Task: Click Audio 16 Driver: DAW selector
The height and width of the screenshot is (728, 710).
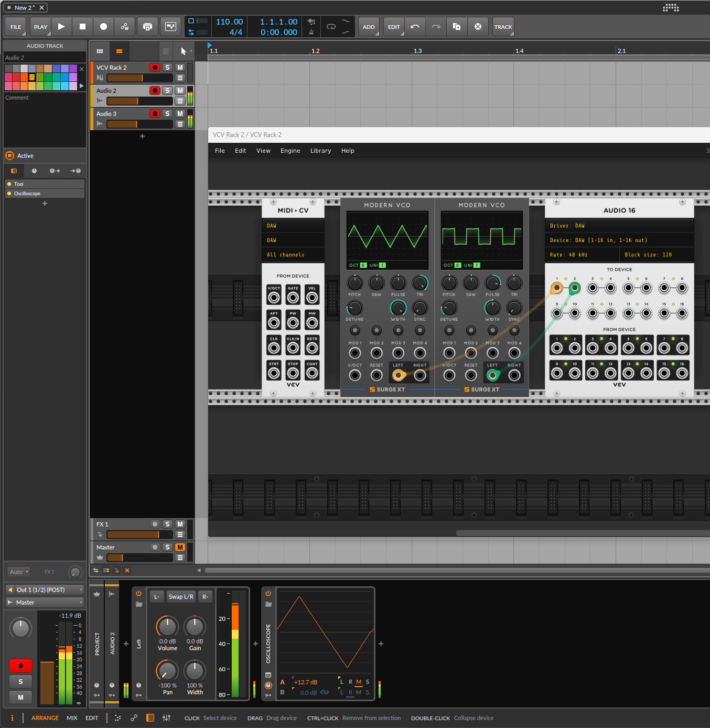Action: pos(619,226)
